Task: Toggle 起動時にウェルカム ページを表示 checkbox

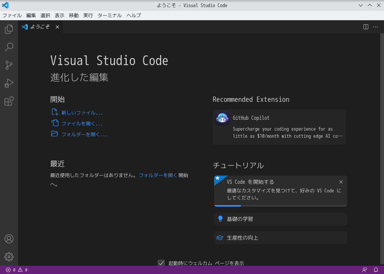Action: [x=161, y=263]
